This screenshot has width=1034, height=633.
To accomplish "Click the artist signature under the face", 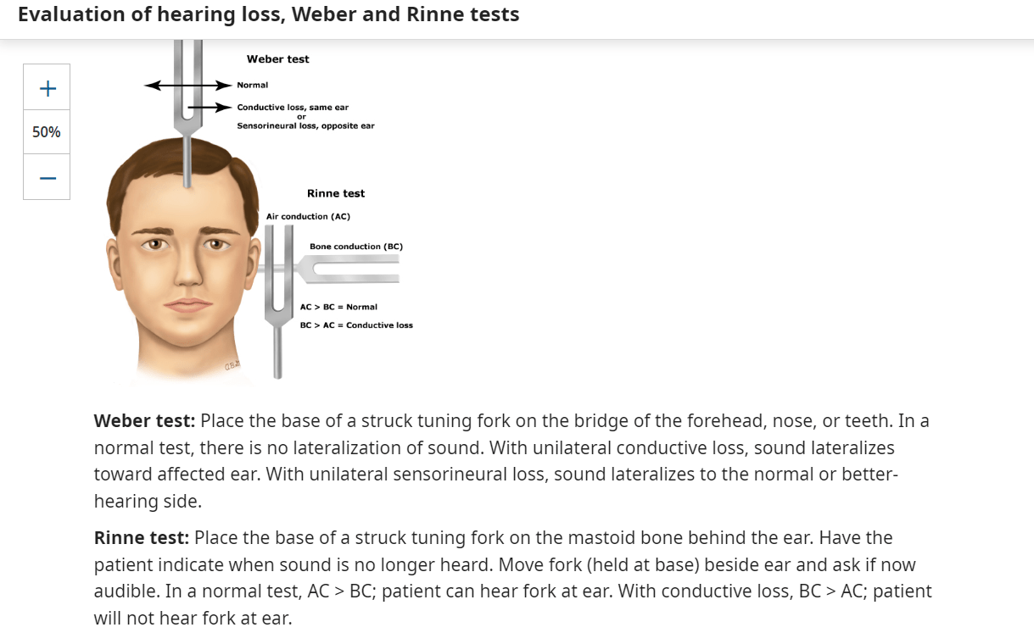I will pyautogui.click(x=232, y=365).
